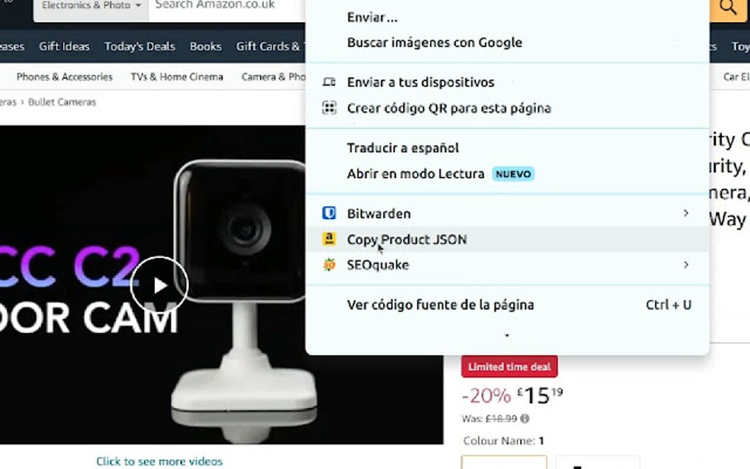Image resolution: width=750 pixels, height=469 pixels.
Task: Click the orange Amazon search magnifier button
Action: click(727, 8)
